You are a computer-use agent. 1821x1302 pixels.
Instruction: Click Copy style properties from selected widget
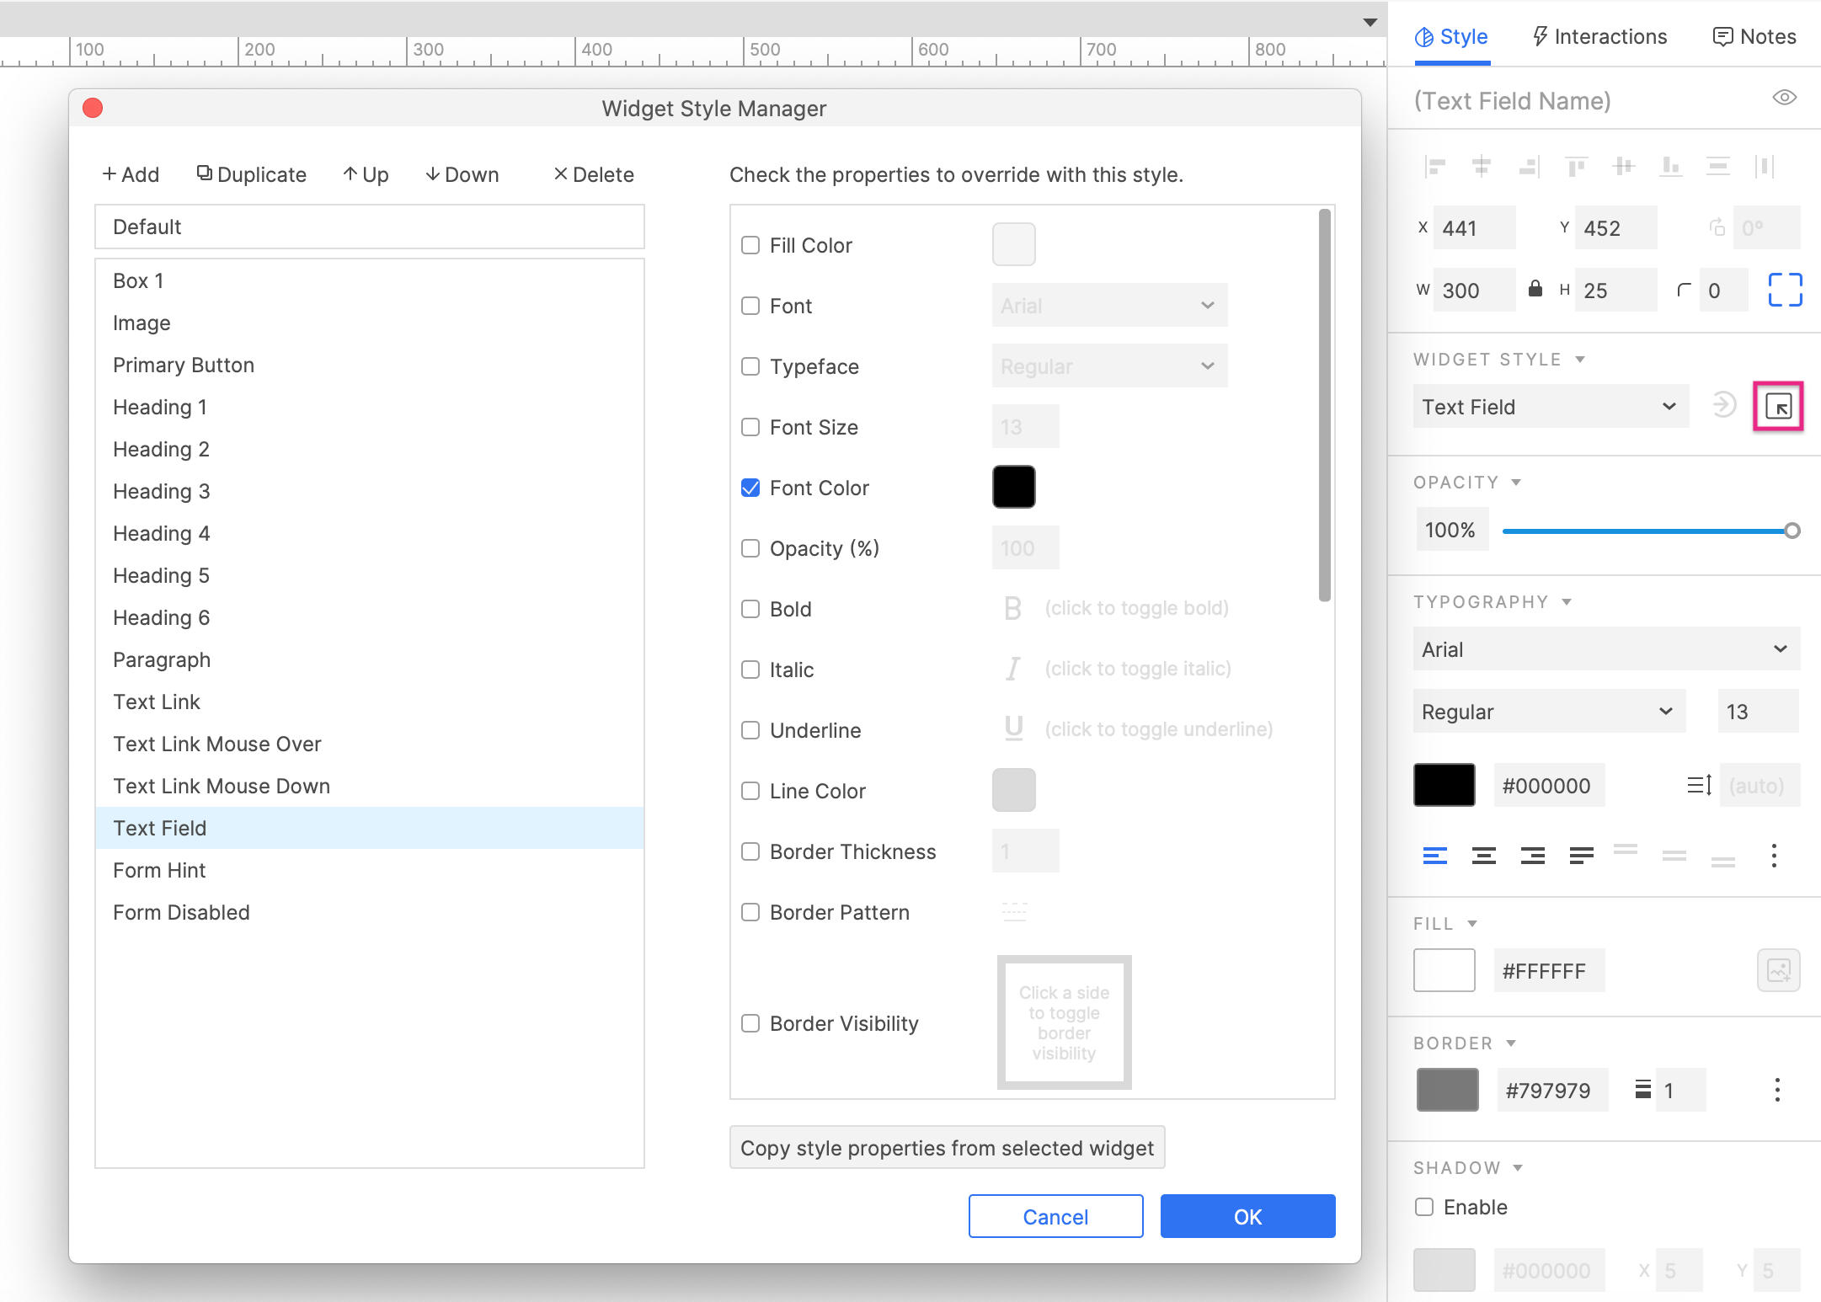click(947, 1147)
